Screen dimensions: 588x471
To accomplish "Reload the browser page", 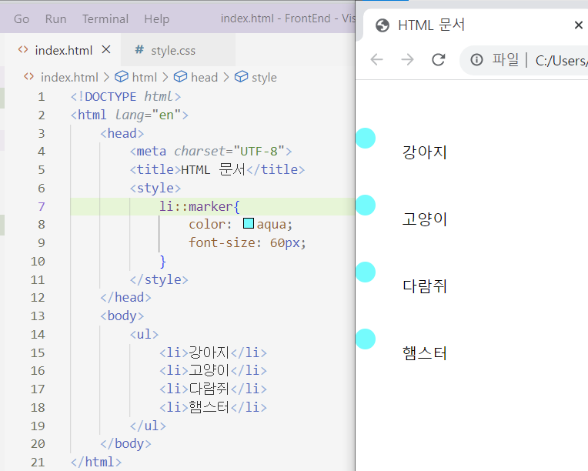I will (439, 59).
